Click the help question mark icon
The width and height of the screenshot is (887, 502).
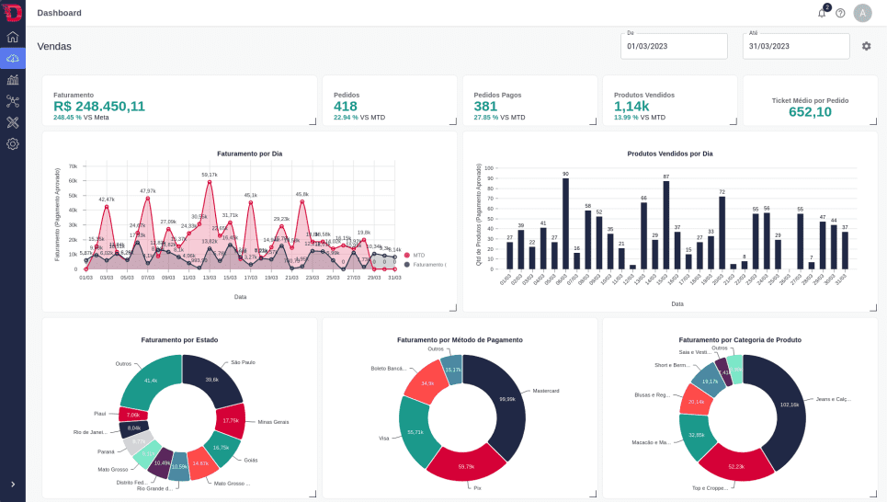(840, 13)
